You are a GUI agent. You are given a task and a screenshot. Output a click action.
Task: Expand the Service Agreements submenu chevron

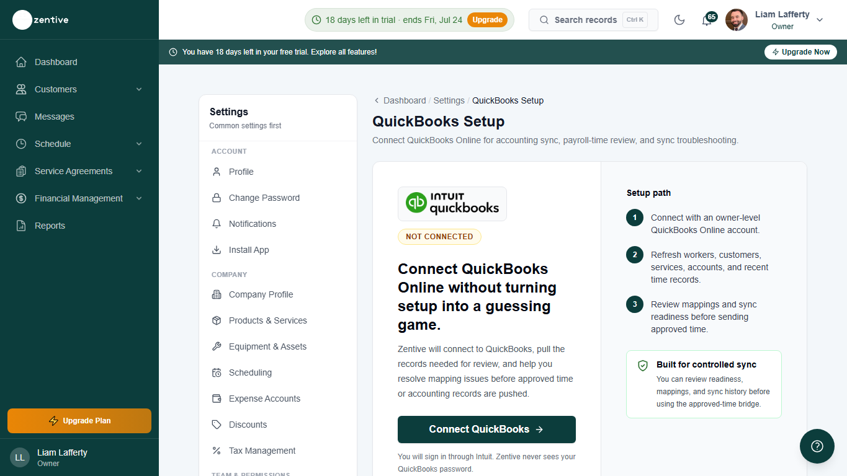click(x=139, y=171)
